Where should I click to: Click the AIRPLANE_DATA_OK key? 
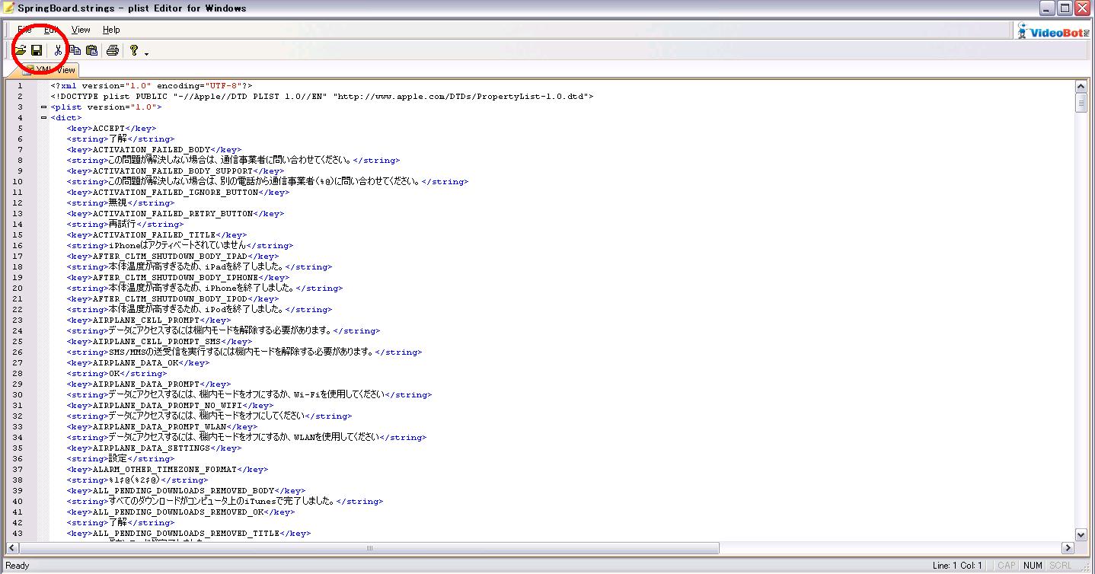[x=138, y=363]
